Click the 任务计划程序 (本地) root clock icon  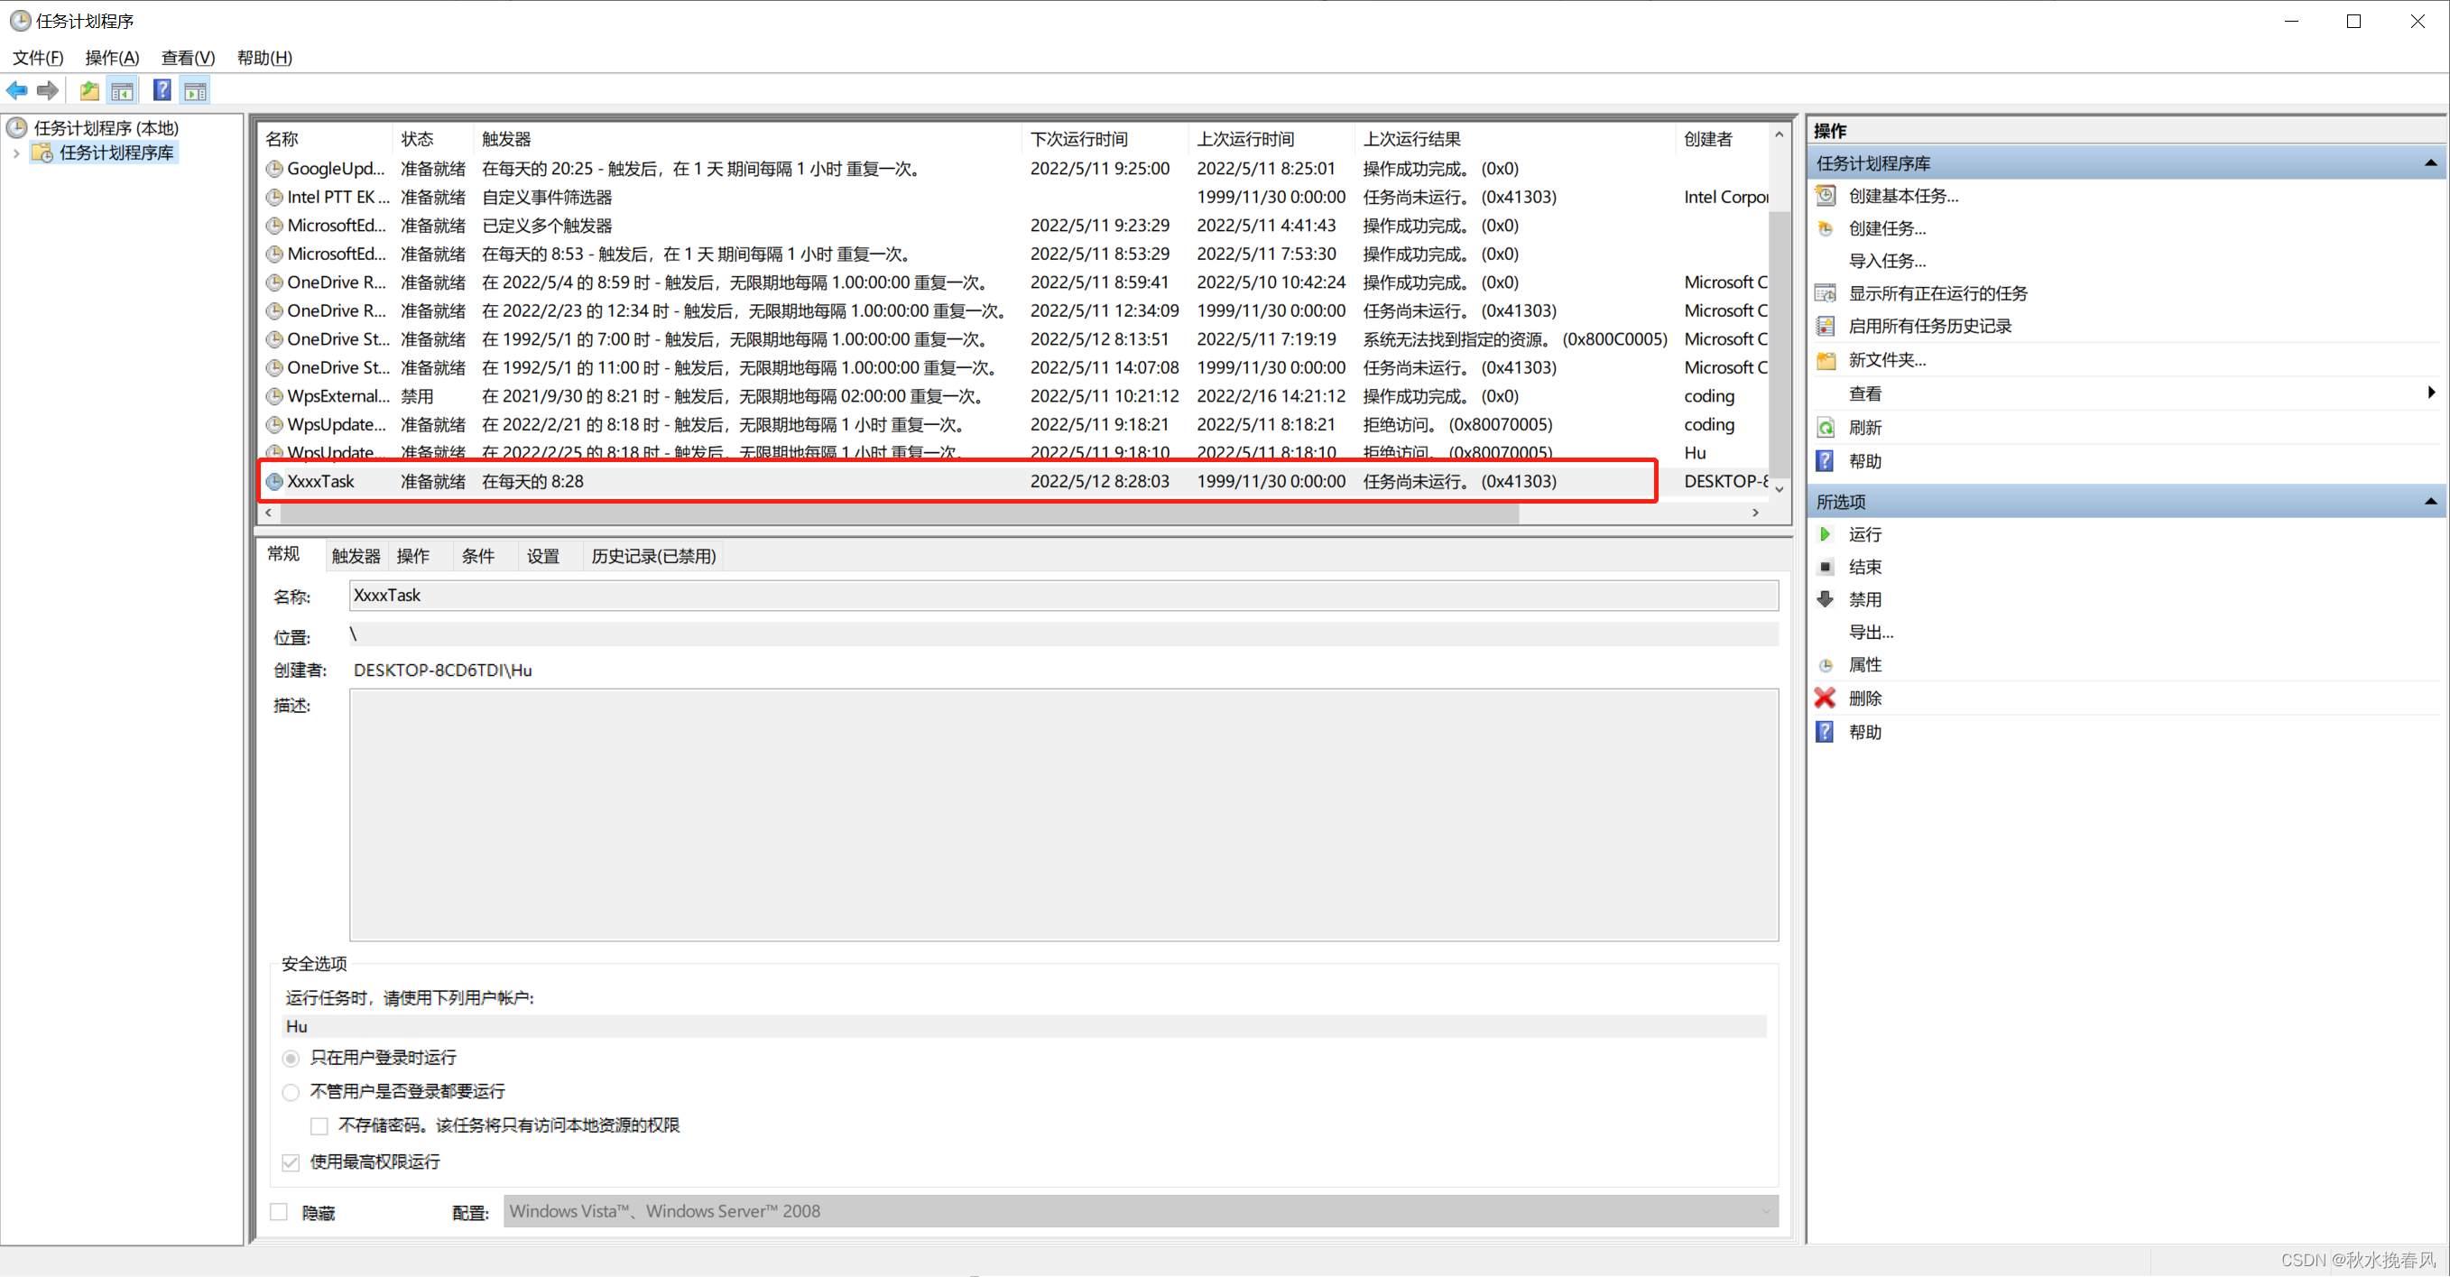pyautogui.click(x=17, y=127)
